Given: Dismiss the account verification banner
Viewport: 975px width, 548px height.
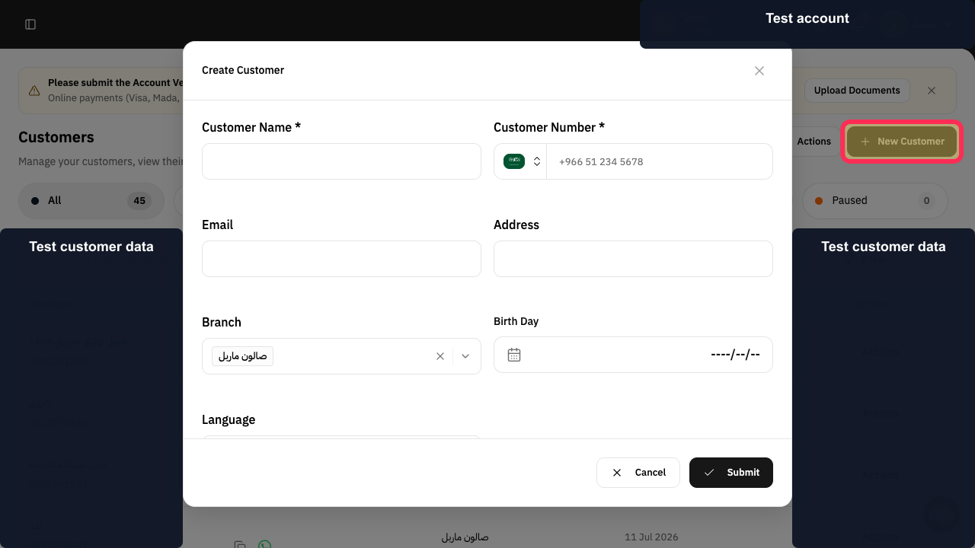Looking at the screenshot, I should (932, 91).
